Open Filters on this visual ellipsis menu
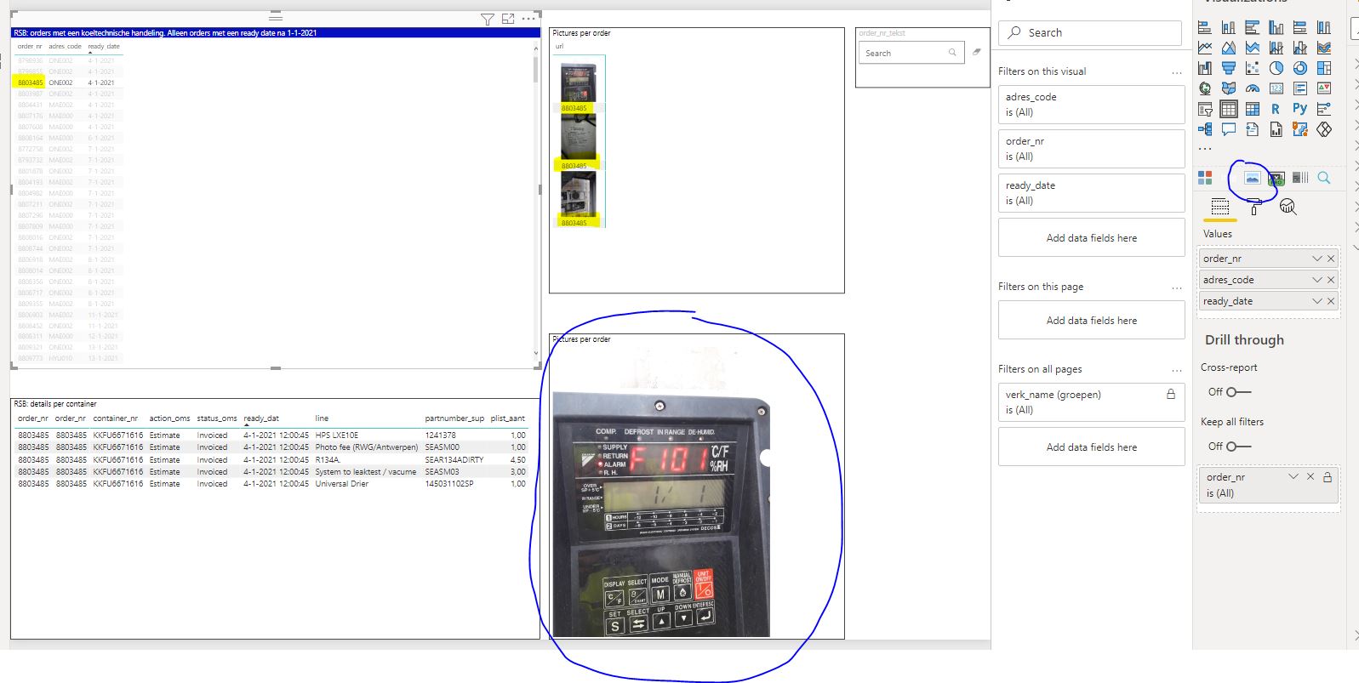The image size is (1359, 683). tap(1176, 72)
